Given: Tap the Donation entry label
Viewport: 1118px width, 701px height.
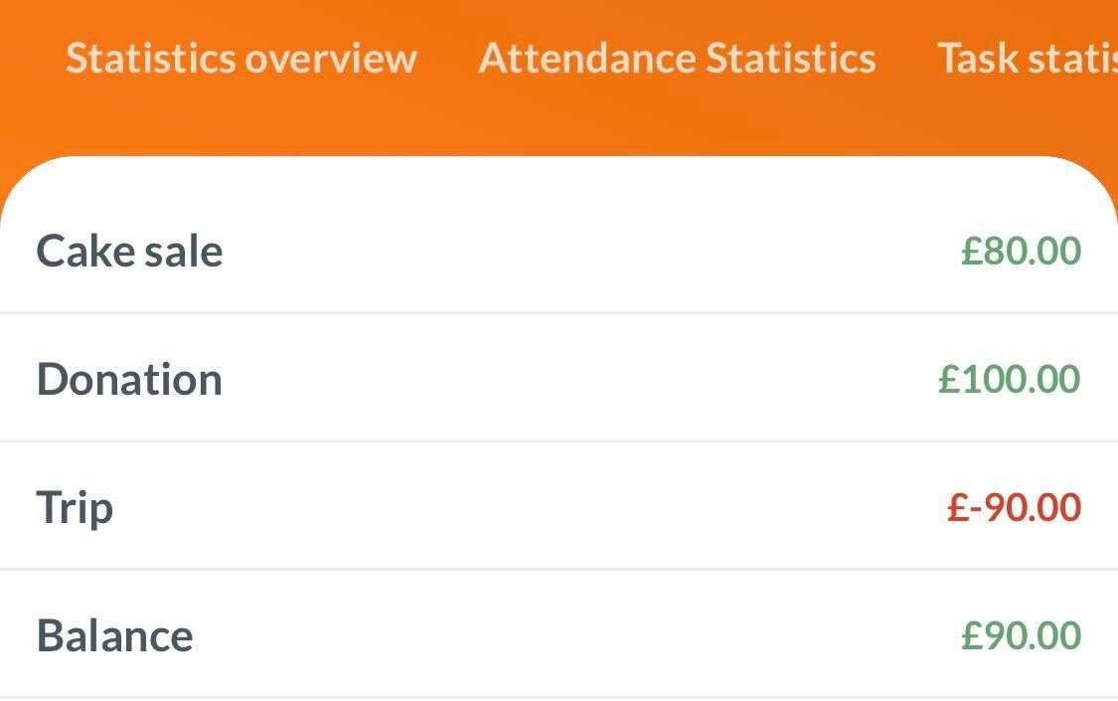Looking at the screenshot, I should click(x=129, y=379).
